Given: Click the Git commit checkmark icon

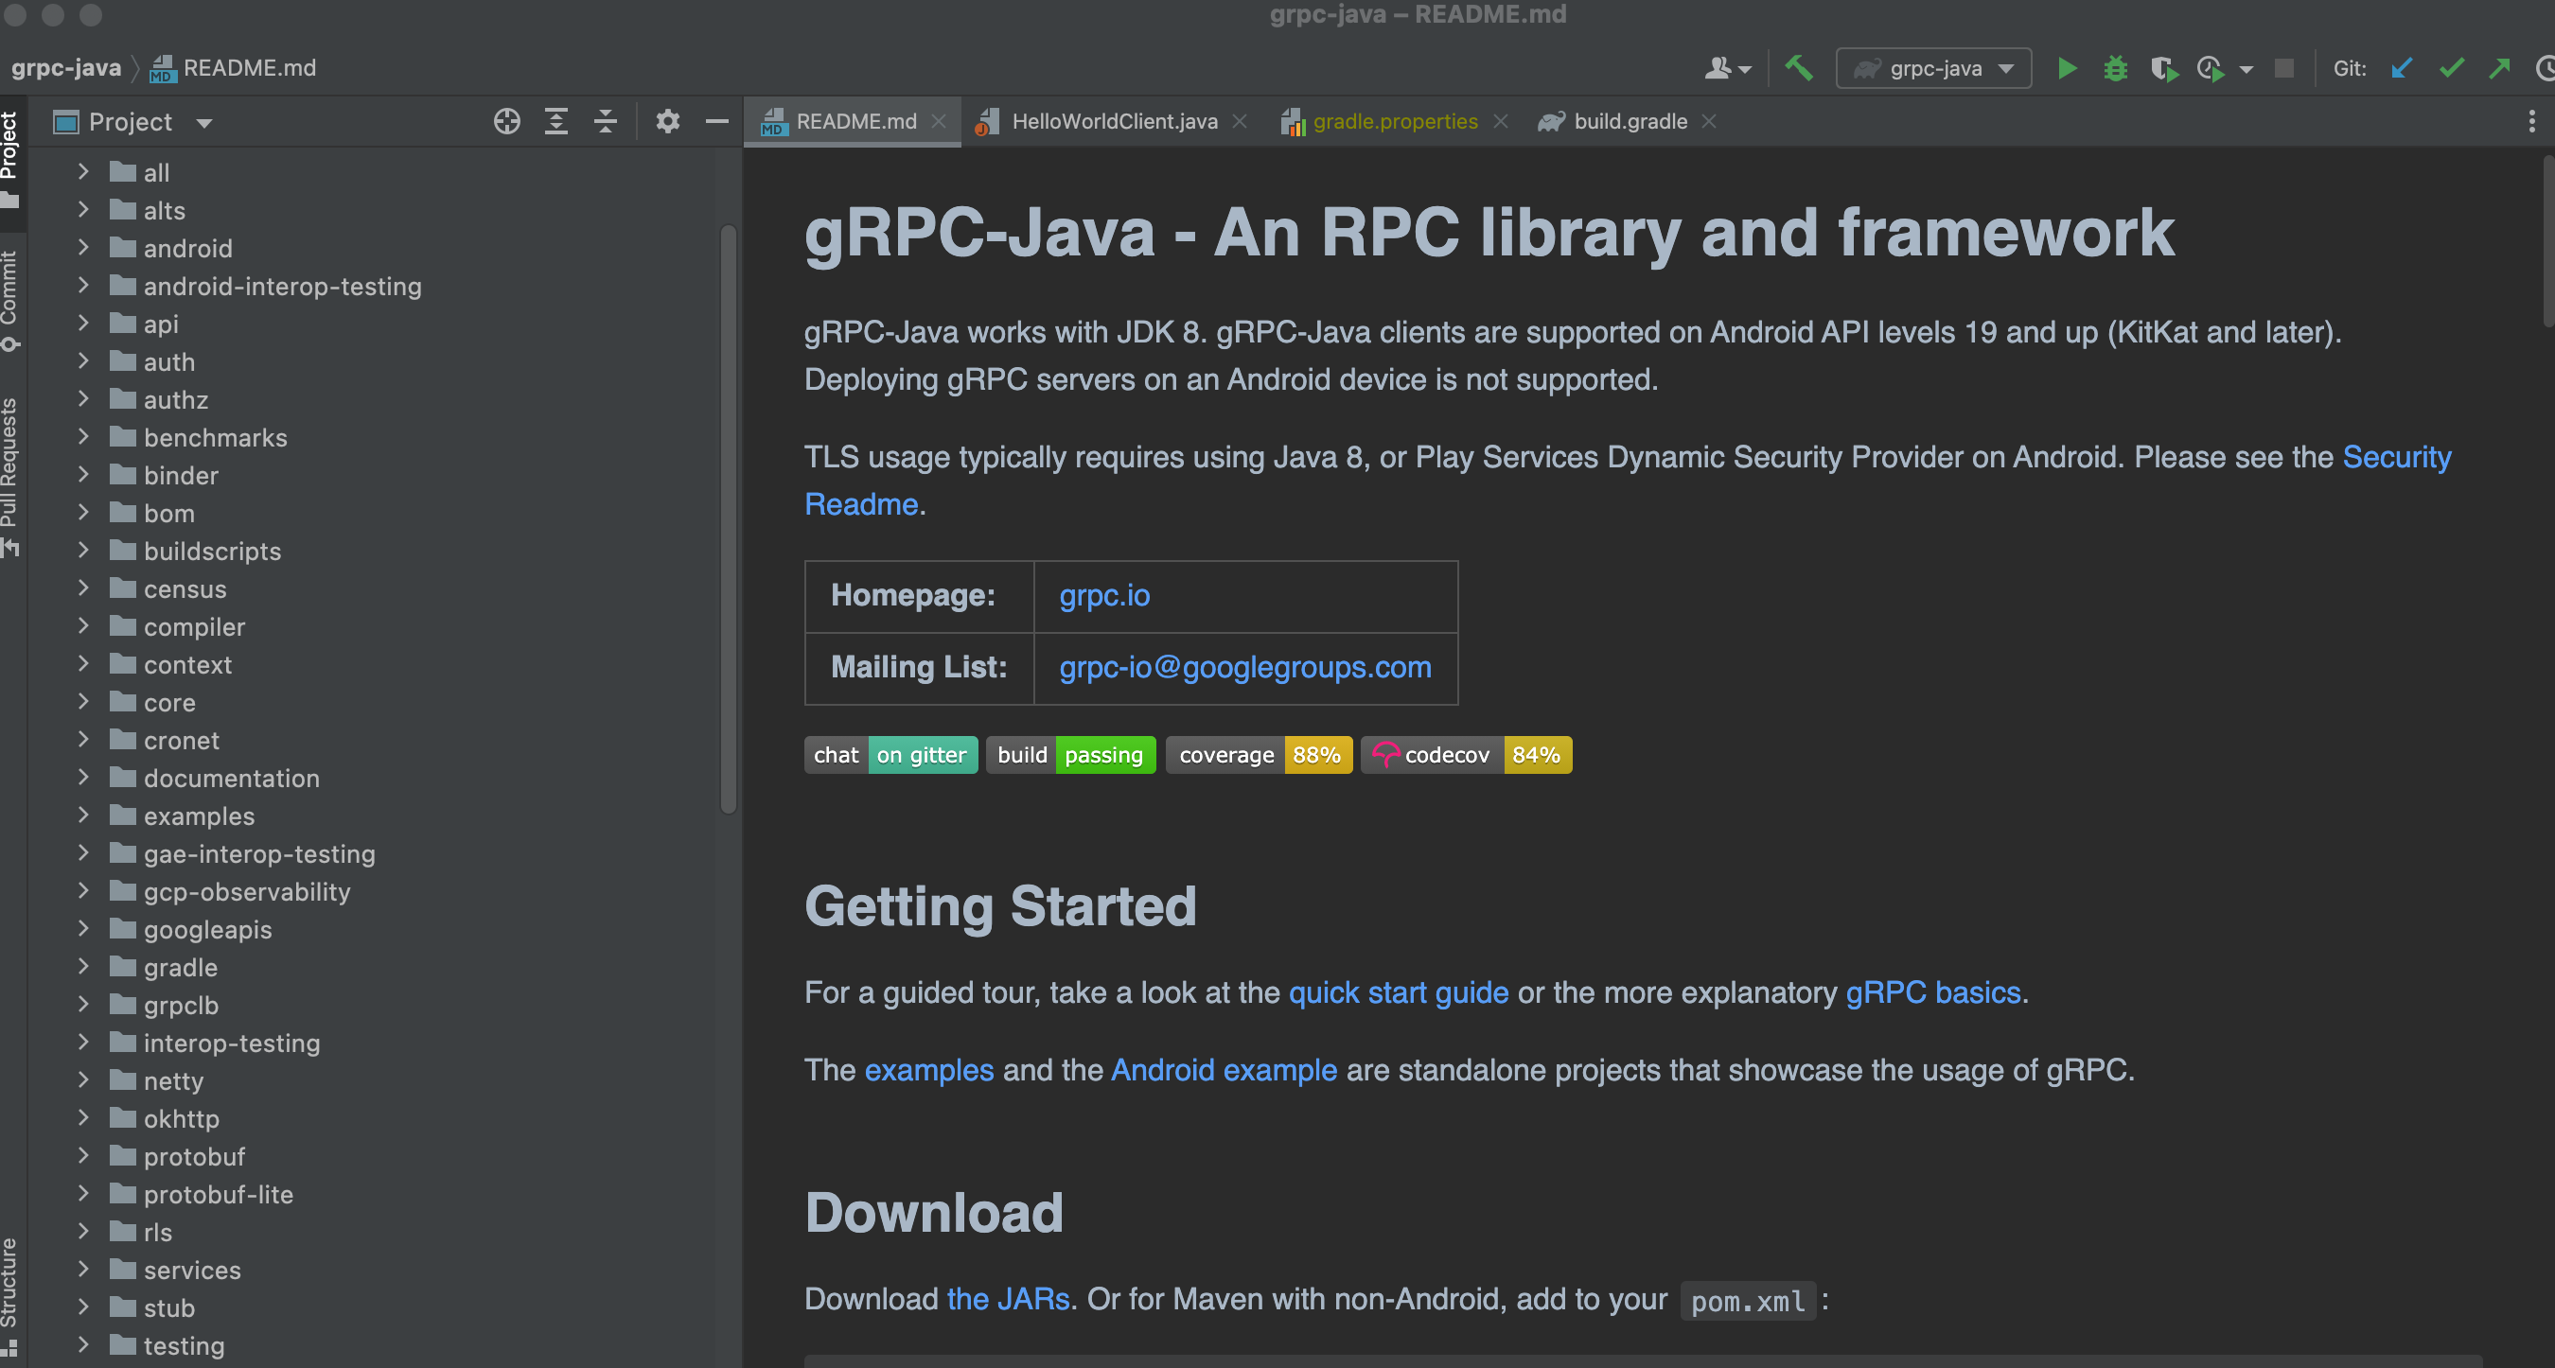Looking at the screenshot, I should 2454,67.
